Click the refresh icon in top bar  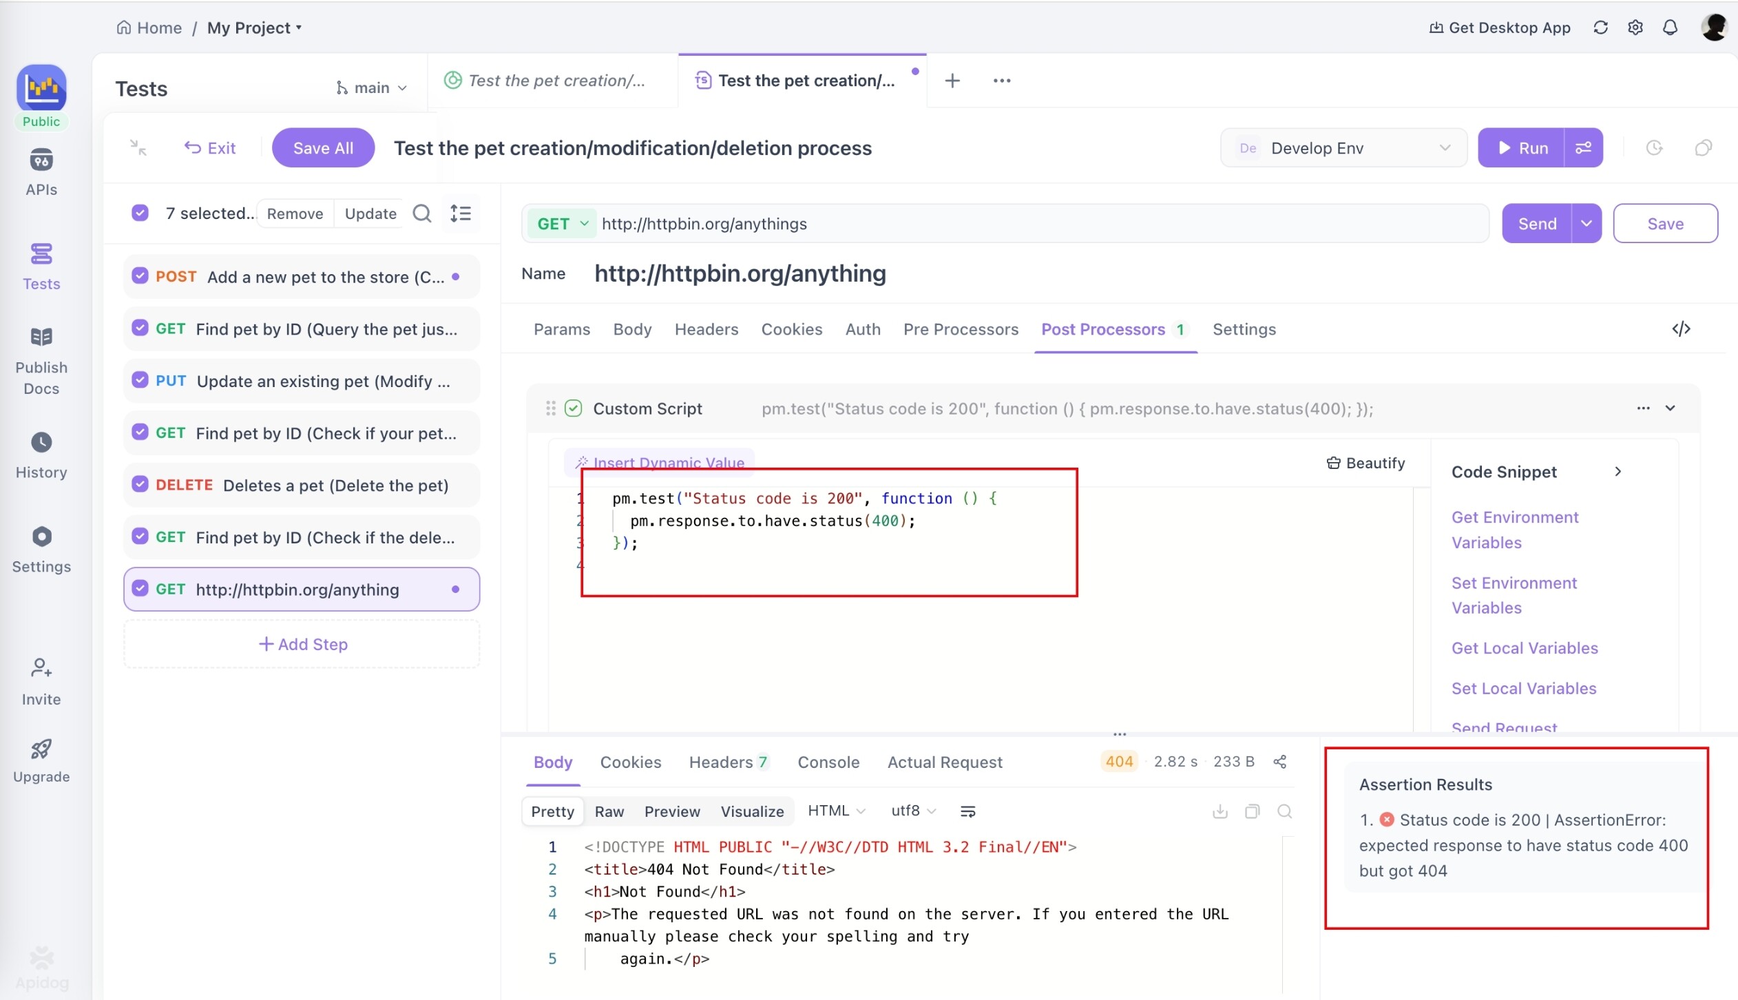click(x=1600, y=28)
